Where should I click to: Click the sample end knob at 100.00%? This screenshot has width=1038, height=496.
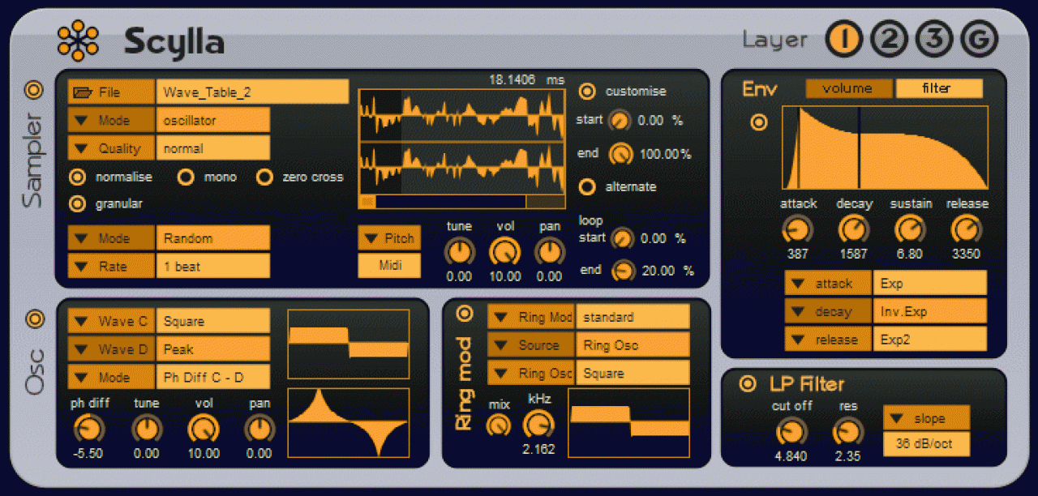tap(621, 153)
